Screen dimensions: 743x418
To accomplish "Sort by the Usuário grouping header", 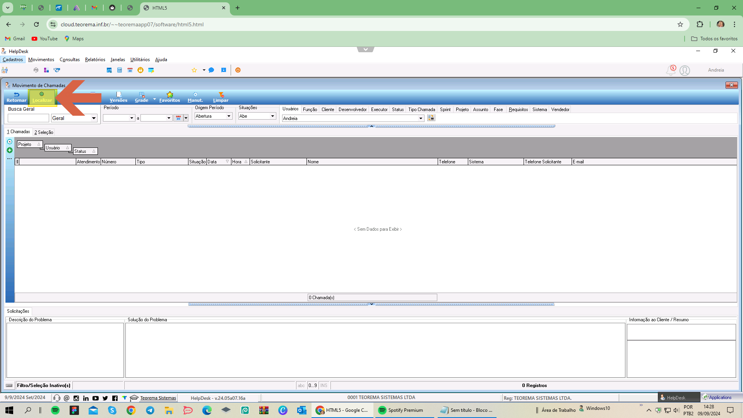I will tap(58, 148).
